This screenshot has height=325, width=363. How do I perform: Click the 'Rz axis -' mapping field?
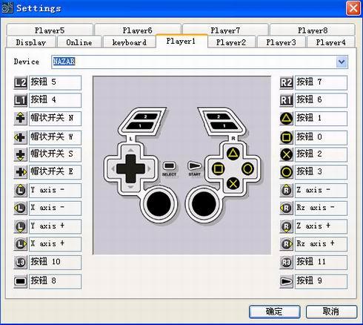[x=321, y=208]
